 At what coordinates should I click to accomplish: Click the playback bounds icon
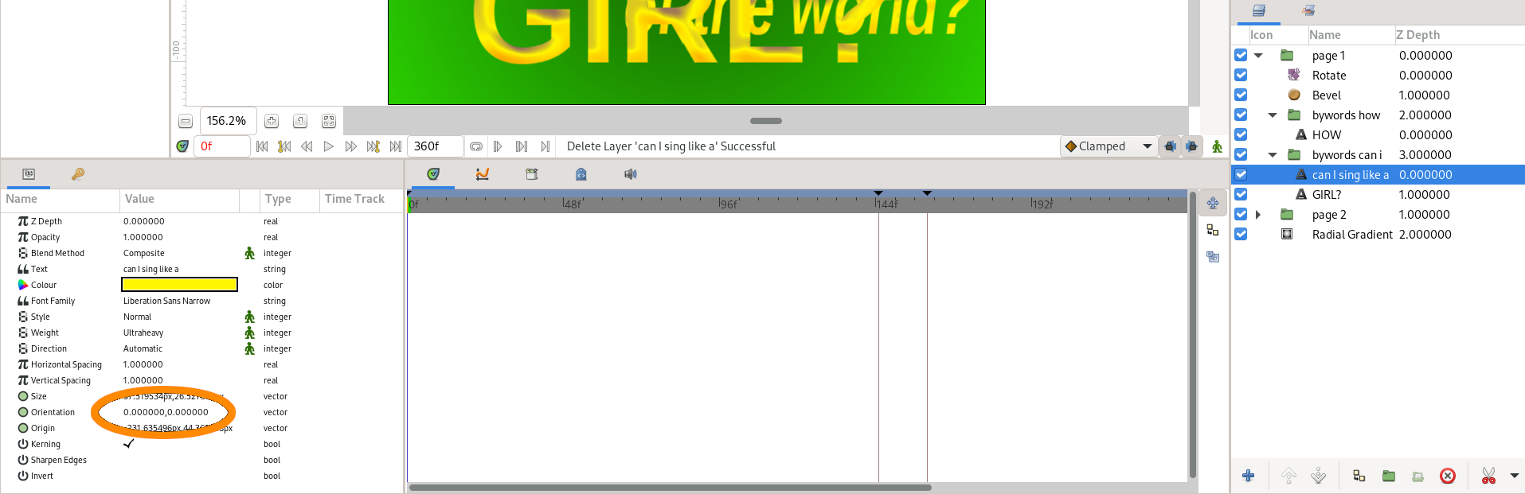[522, 146]
